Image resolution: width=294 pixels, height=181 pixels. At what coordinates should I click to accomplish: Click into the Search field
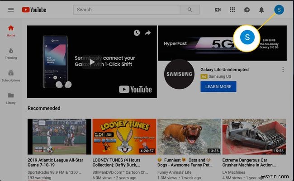click(x=127, y=10)
